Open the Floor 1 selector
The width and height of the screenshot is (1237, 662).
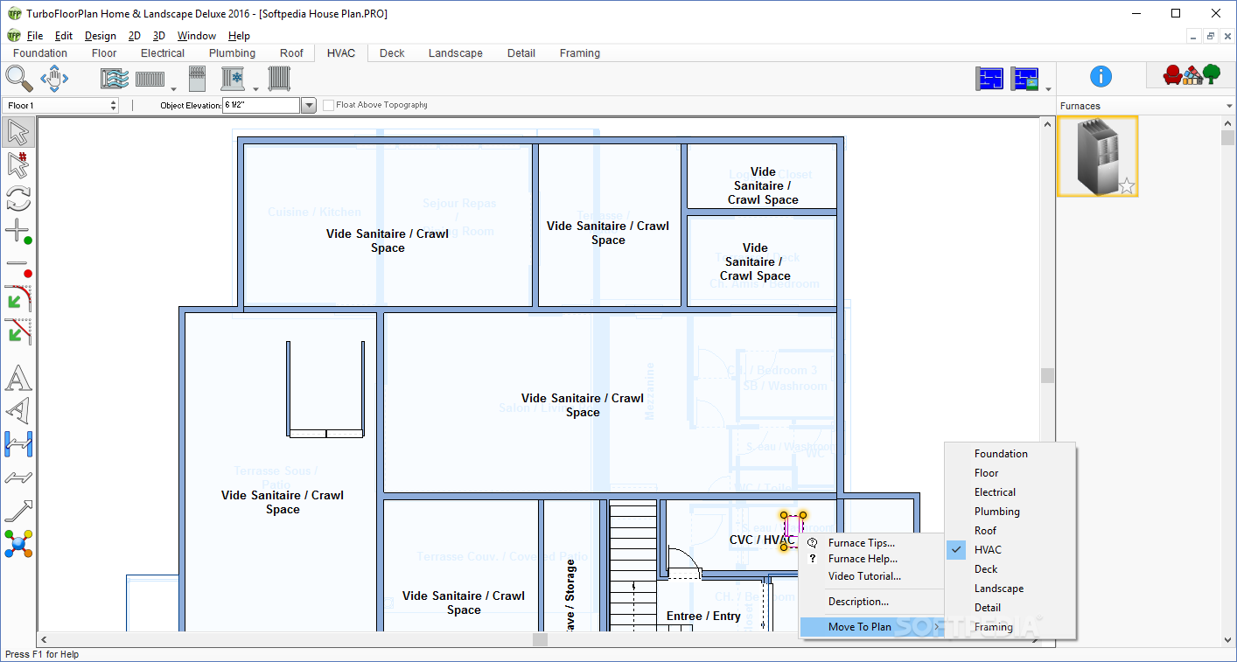tap(61, 105)
